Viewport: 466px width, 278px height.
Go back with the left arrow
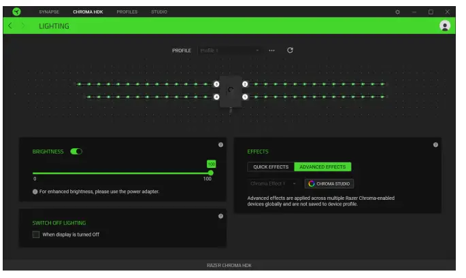coord(10,26)
